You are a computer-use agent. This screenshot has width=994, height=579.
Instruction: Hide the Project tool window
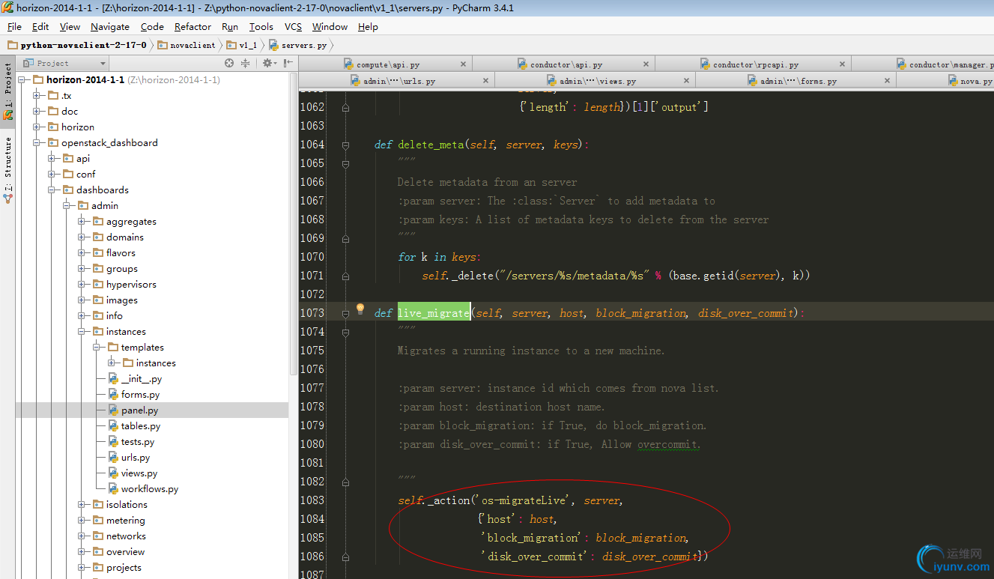pyautogui.click(x=287, y=64)
